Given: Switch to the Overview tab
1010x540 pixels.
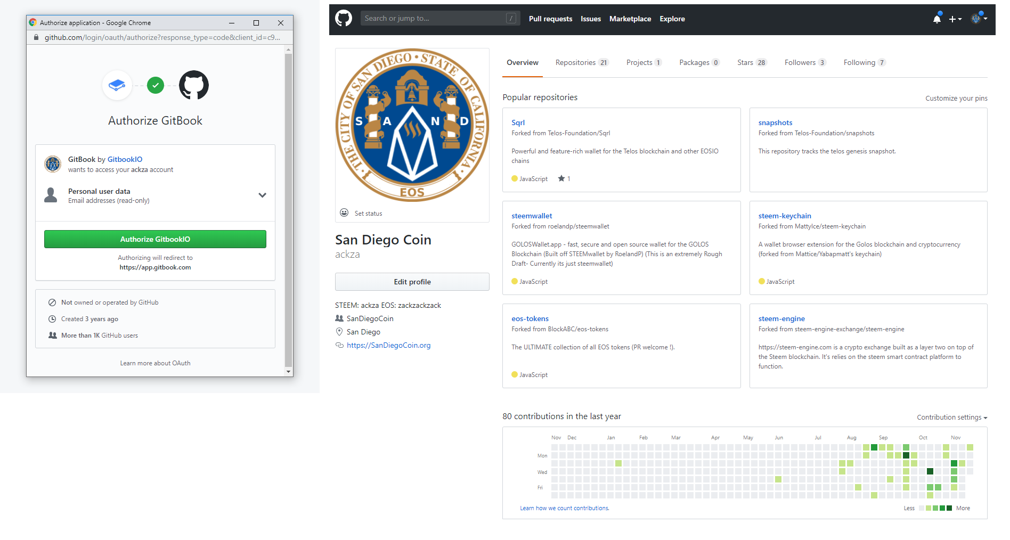Looking at the screenshot, I should coord(523,63).
